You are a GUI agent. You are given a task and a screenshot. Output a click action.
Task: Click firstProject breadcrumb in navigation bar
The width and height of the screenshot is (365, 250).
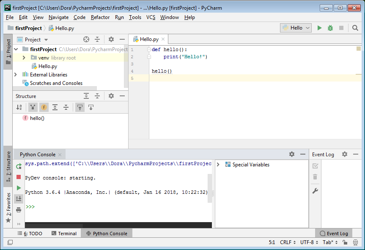tap(25, 28)
